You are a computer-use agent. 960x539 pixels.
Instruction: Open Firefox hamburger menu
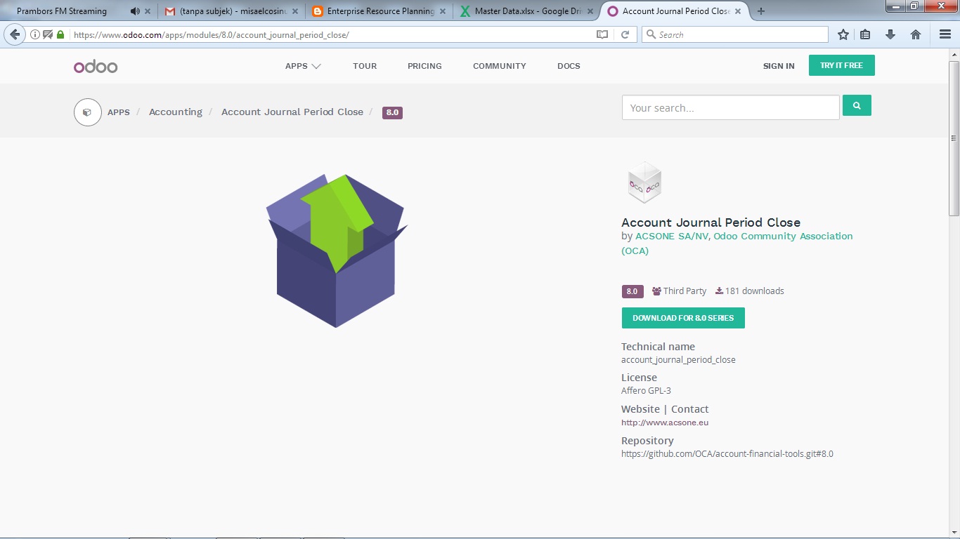tap(945, 34)
